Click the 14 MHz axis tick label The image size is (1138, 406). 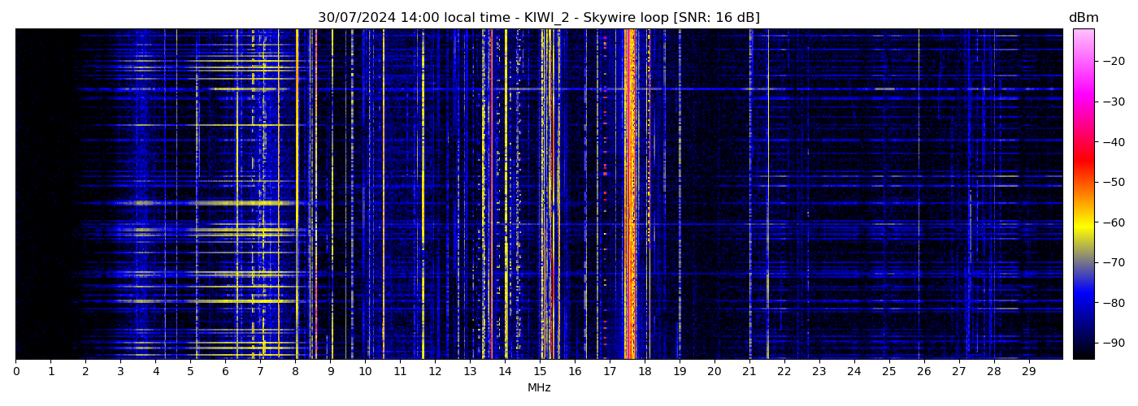click(x=505, y=372)
